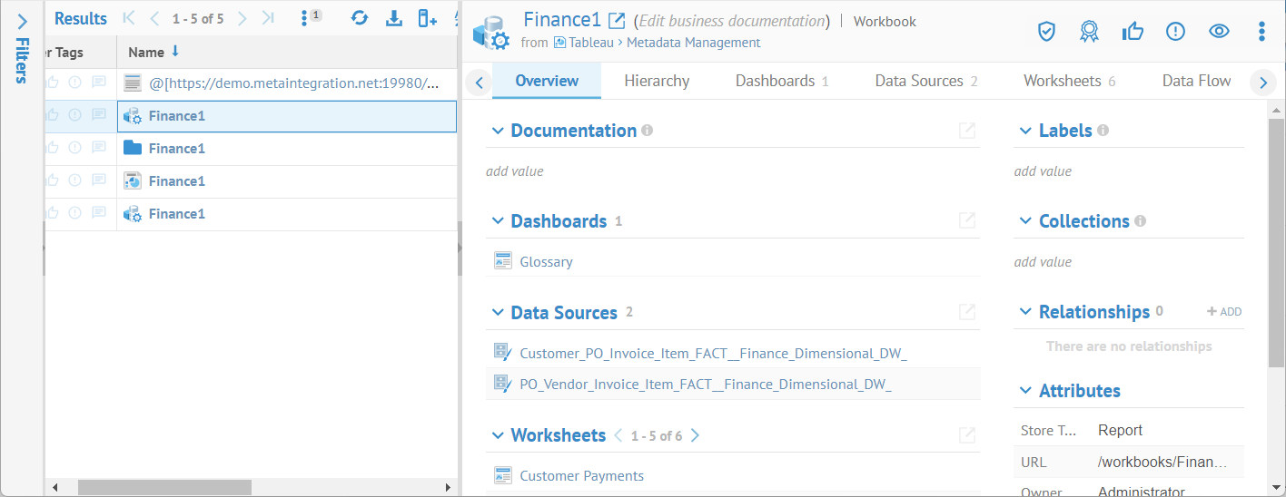Image resolution: width=1286 pixels, height=497 pixels.
Task: Click the endorse thumbs-up icon in header
Action: click(x=1133, y=32)
